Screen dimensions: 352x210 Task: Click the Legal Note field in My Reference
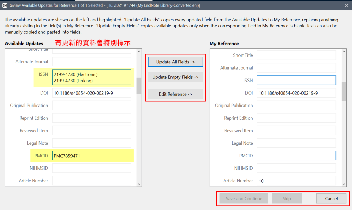click(296, 143)
